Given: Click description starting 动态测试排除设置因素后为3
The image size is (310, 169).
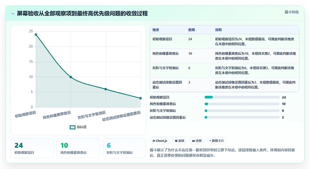Looking at the screenshot, I should click(255, 85).
